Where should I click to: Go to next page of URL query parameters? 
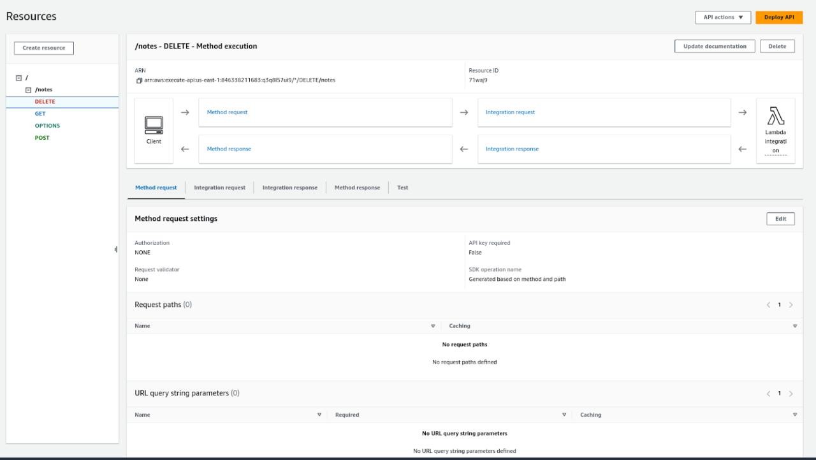click(x=791, y=394)
